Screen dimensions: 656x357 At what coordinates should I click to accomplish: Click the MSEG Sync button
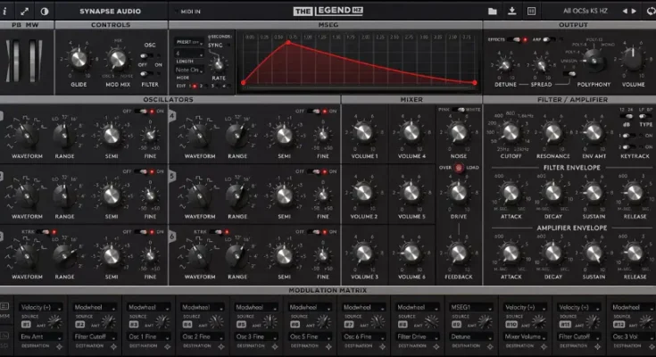[220, 46]
